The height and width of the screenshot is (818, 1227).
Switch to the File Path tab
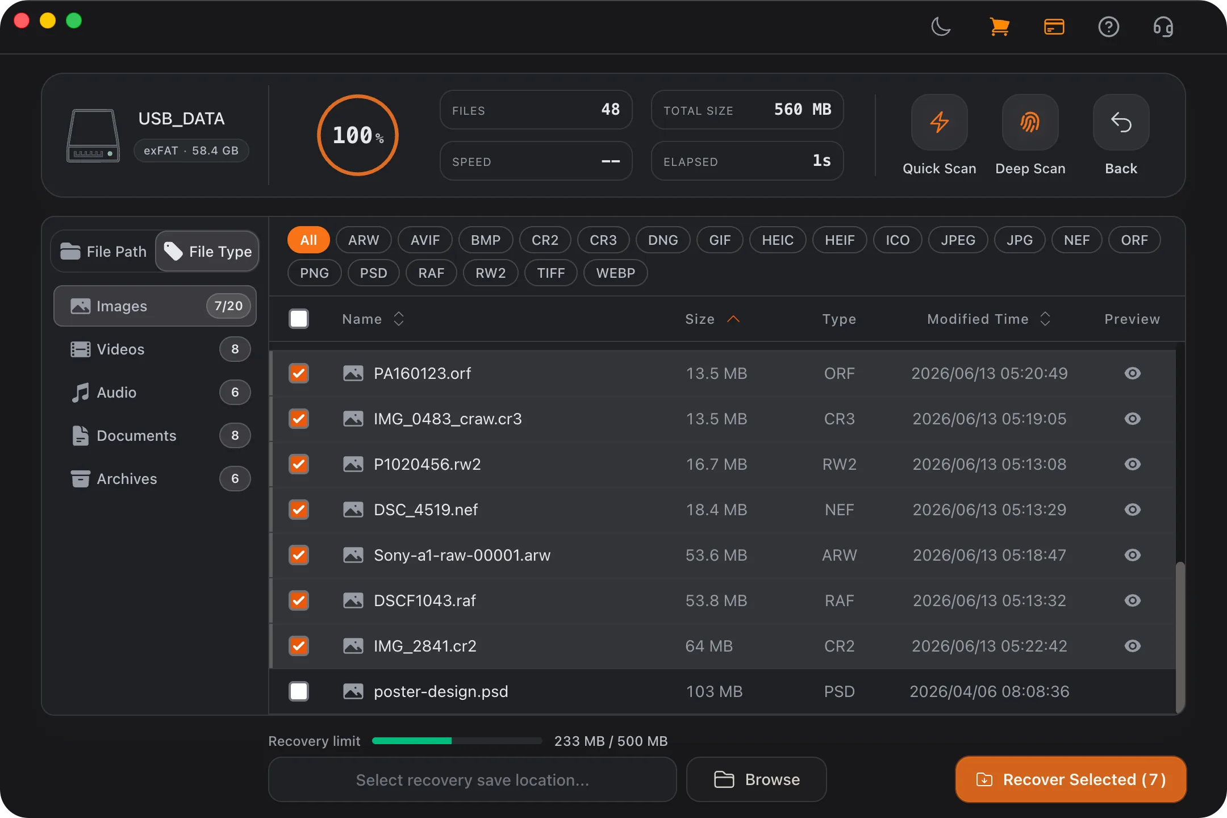tap(103, 251)
